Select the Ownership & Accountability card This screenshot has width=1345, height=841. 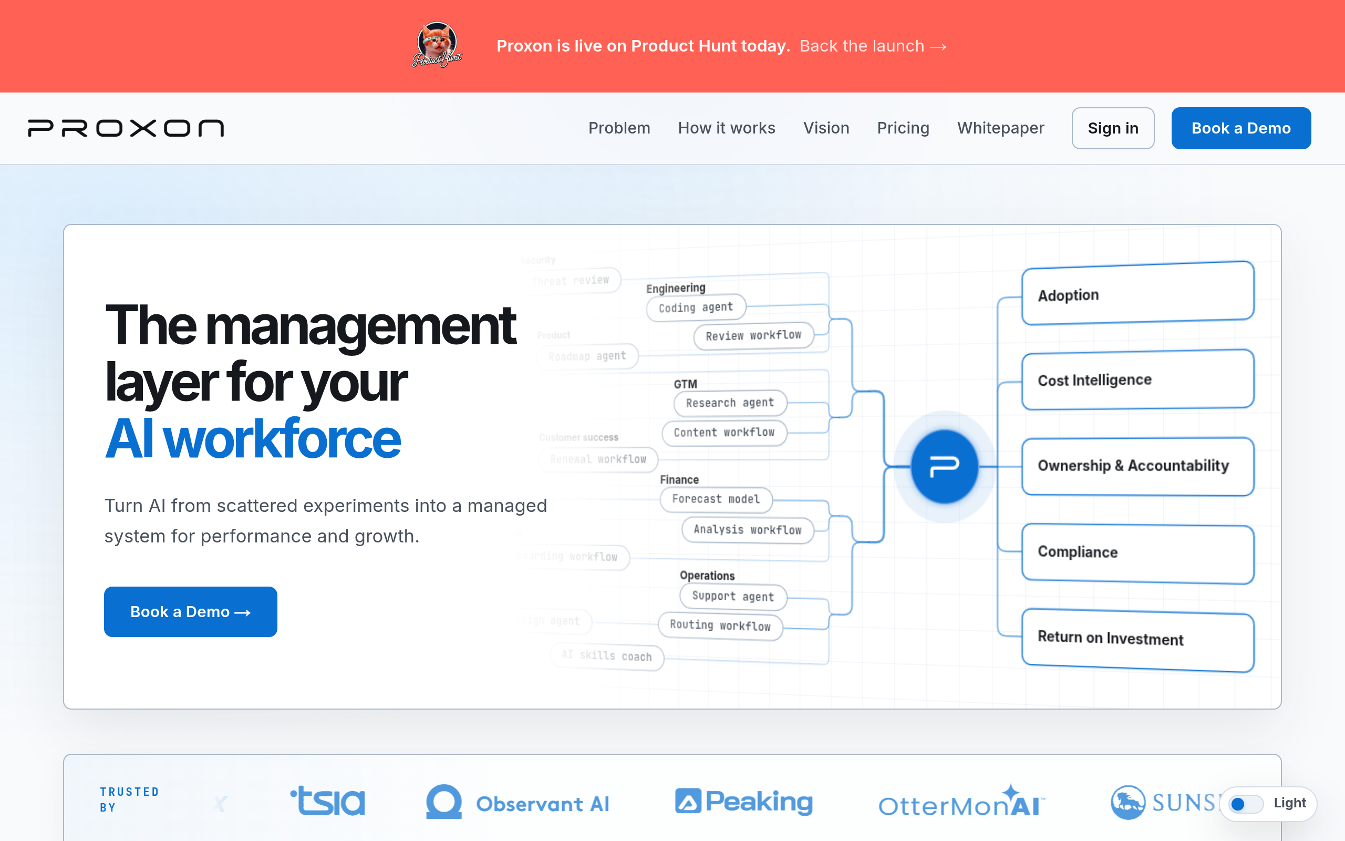coord(1137,466)
